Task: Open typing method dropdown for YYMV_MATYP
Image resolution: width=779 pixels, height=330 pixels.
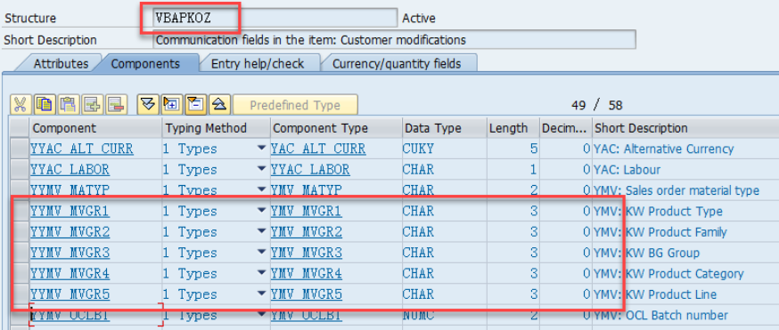Action: [x=262, y=190]
